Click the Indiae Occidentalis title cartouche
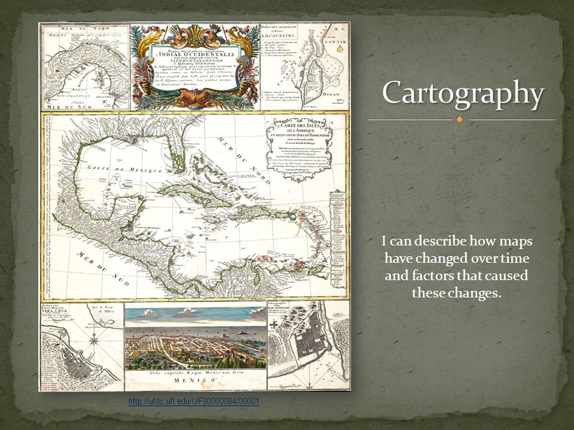Screen dimensions: 574x430 pos(196,66)
